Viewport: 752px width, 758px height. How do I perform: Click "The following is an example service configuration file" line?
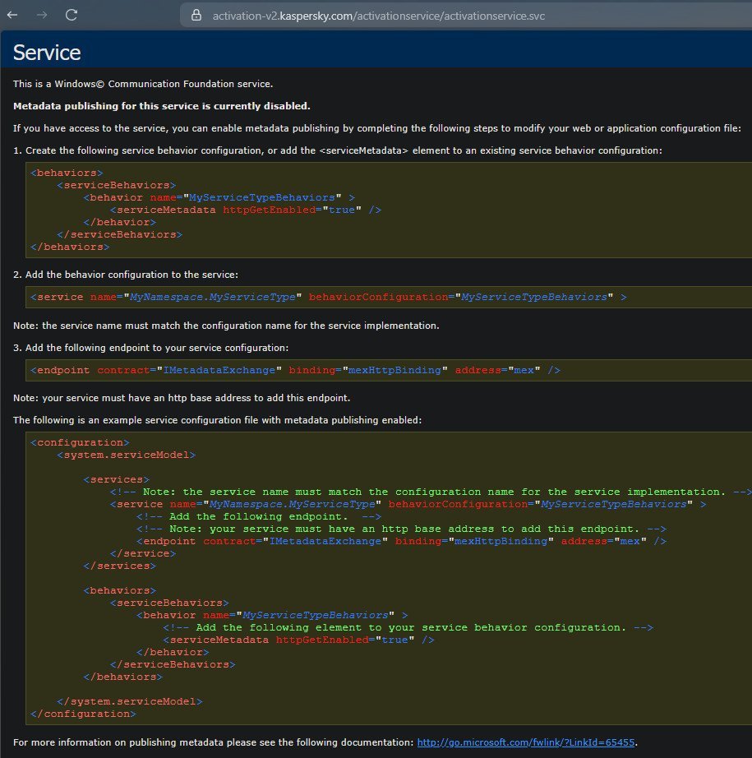coord(218,420)
